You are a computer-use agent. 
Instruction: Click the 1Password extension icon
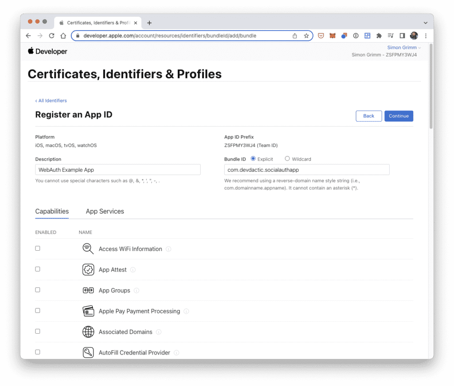tap(355, 35)
